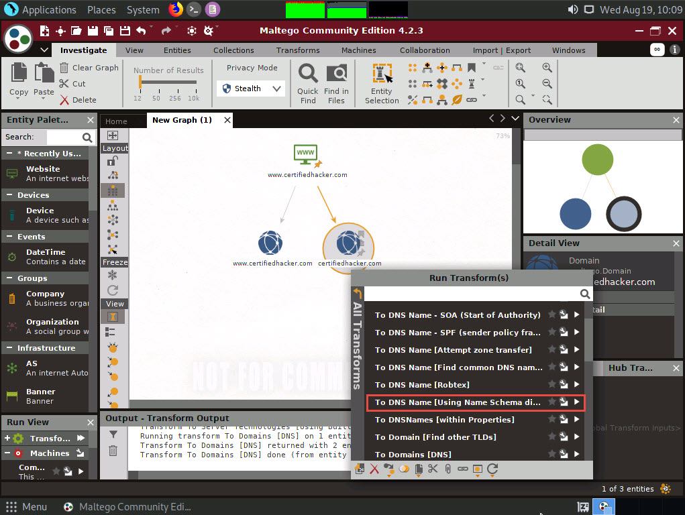Run To DNS Name [Attempt zone transfer] transform
The width and height of the screenshot is (685, 515).
tap(453, 350)
